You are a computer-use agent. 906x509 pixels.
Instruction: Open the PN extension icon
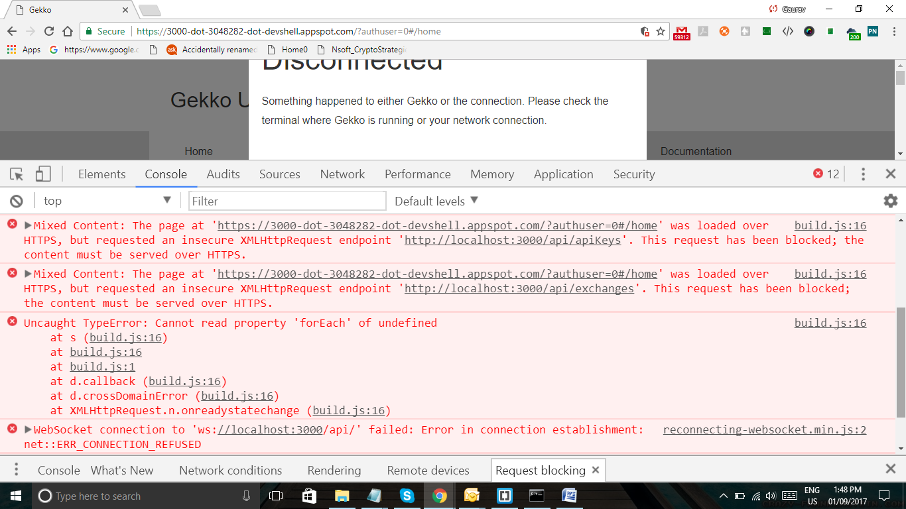click(x=873, y=31)
